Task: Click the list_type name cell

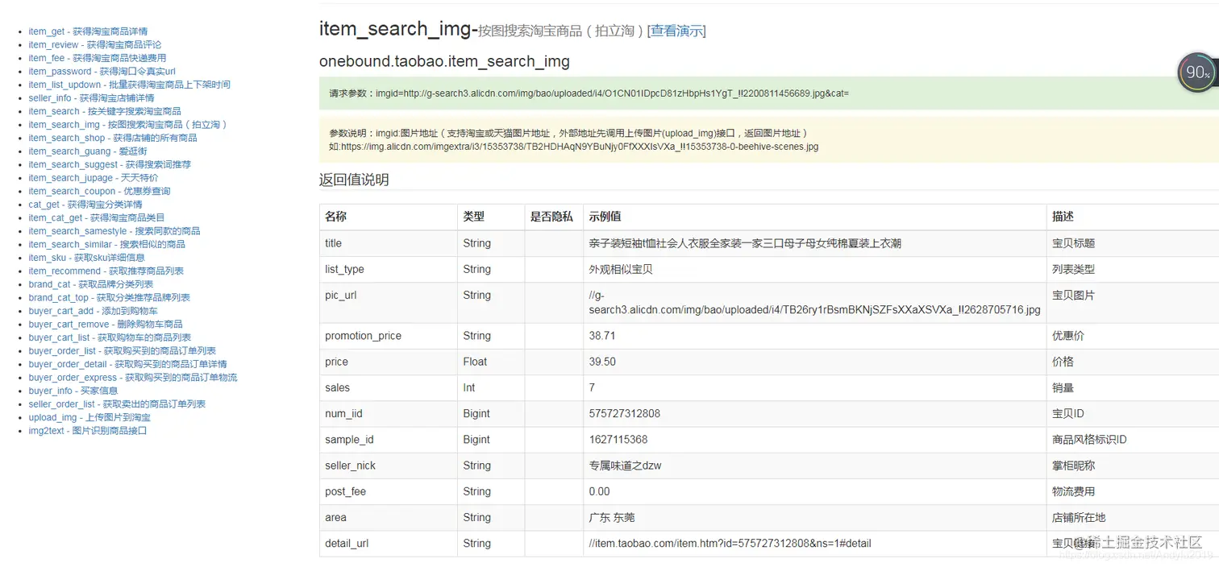Action: tap(389, 269)
